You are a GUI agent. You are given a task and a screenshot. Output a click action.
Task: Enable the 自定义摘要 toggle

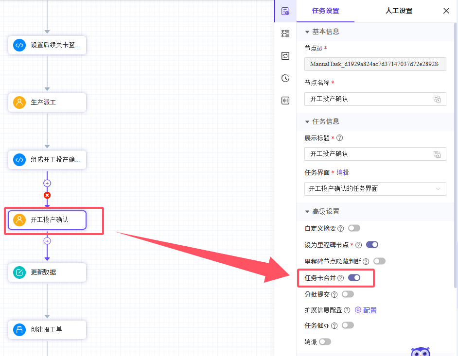point(354,228)
